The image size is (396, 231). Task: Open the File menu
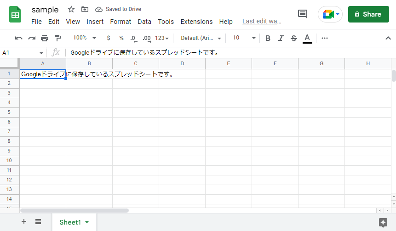(x=36, y=22)
